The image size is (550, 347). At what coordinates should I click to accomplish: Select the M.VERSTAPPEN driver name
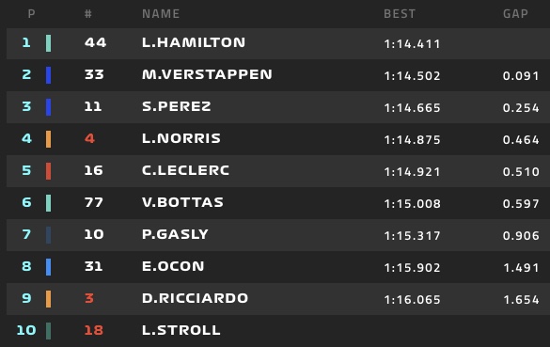207,74
